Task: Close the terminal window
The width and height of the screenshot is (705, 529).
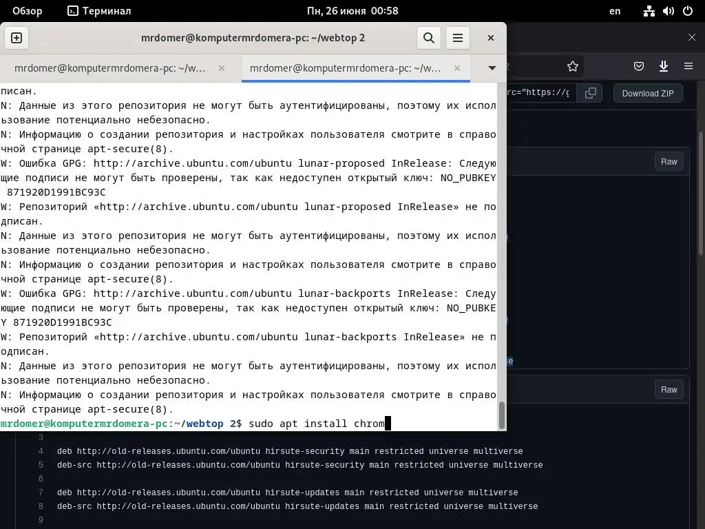Action: [490, 38]
